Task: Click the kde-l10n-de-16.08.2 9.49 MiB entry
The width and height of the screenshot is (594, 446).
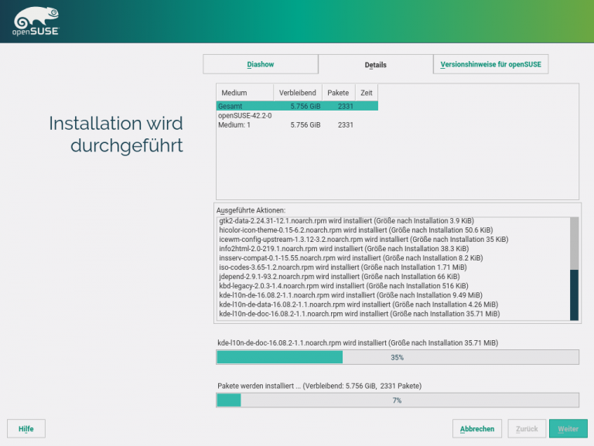Action: pos(350,295)
